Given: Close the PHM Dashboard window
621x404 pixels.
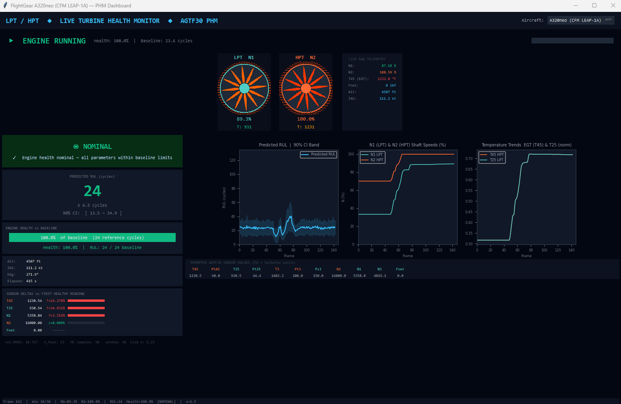Looking at the screenshot, I should coord(613,6).
